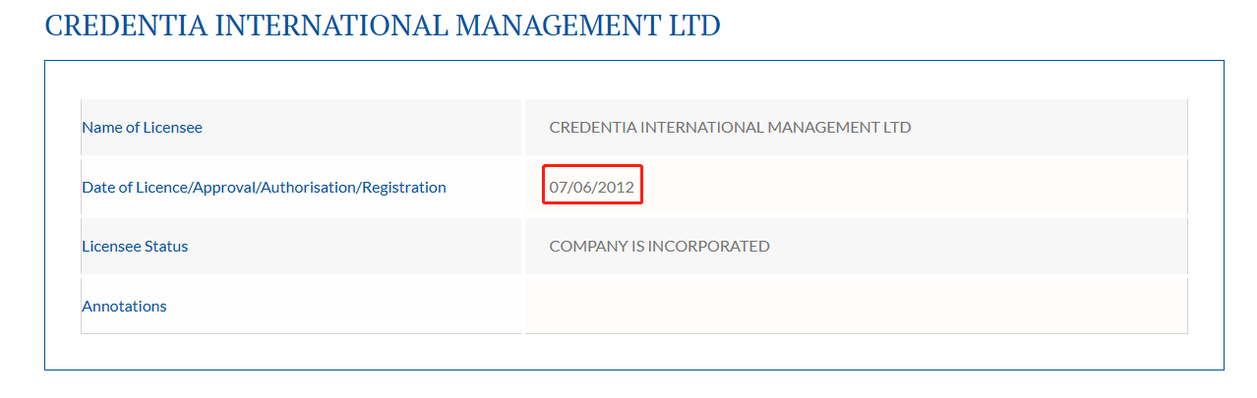This screenshot has height=398, width=1257.
Task: Click the word "INTERNATIONAL" in the page heading
Action: [329, 26]
